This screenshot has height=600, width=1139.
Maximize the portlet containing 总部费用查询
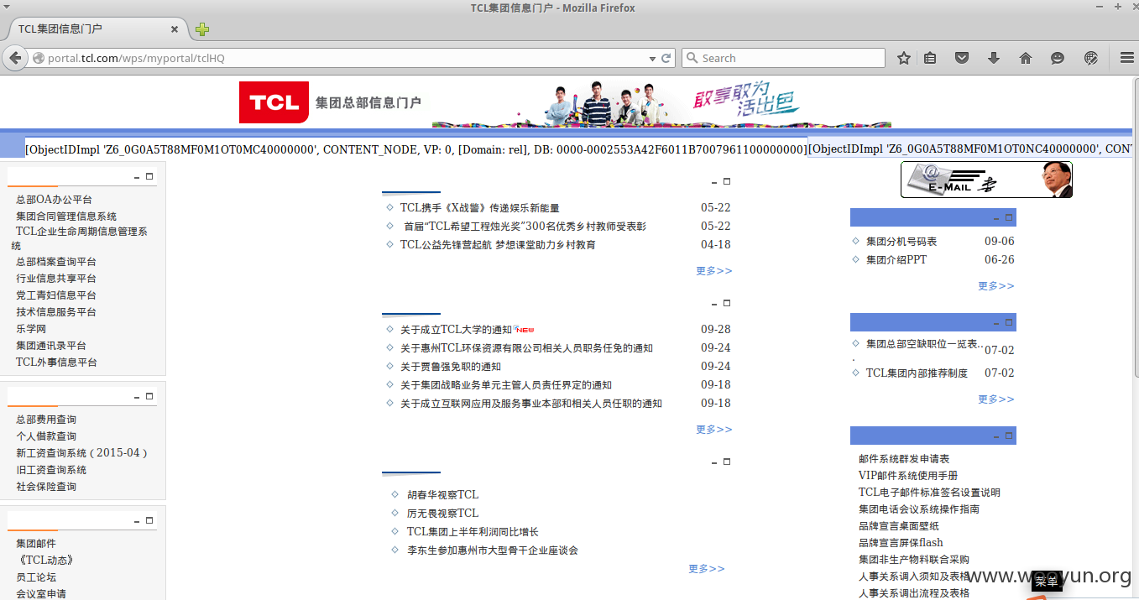coord(149,396)
